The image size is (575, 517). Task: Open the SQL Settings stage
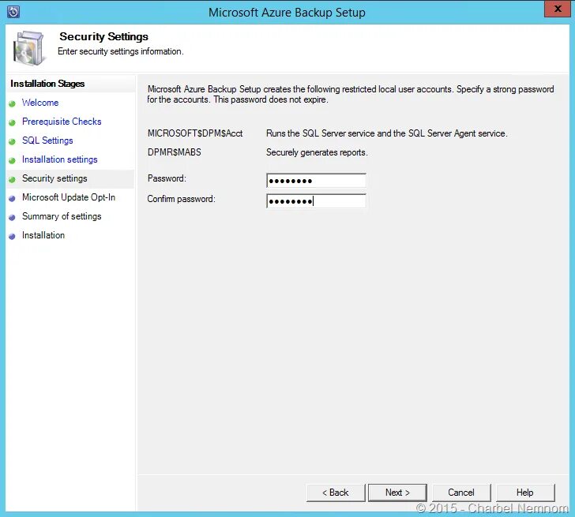tap(47, 140)
